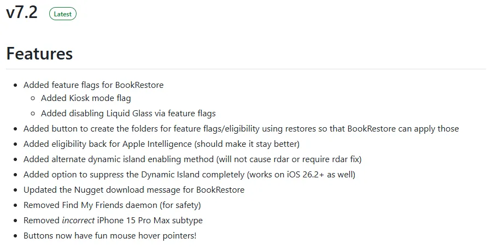Viewport: 487px width, 250px height.
Task: Select the 'Updated the Nugget download message' line
Action: coord(134,190)
